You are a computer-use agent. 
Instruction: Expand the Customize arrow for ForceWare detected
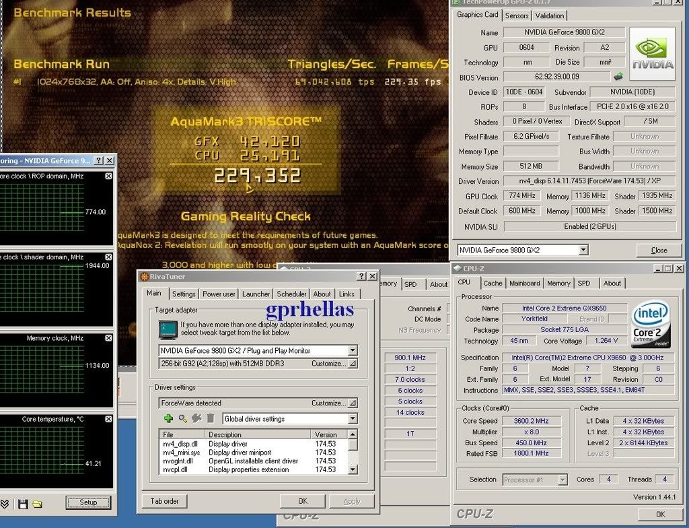pyautogui.click(x=353, y=403)
